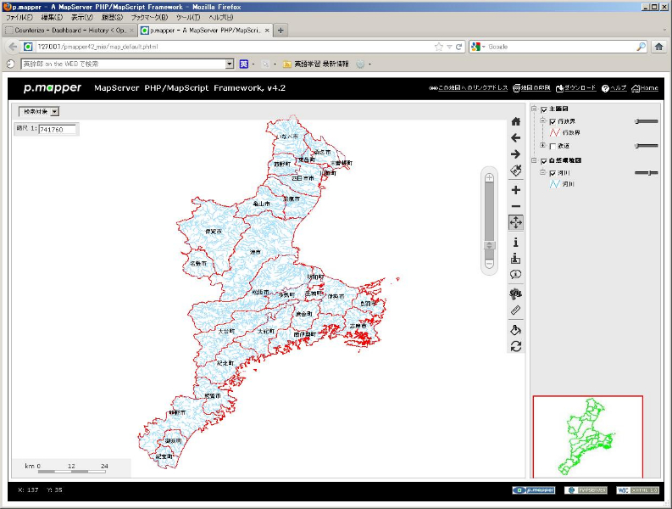Screen dimensions: 672x509
Task: Expand the 鉄道 layer tree node
Action: [x=542, y=147]
